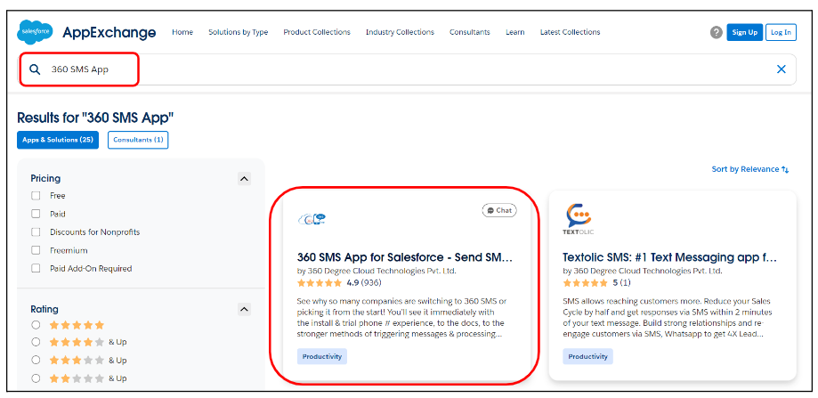
Task: Click the Chat badge on 360 SMS card
Action: [x=499, y=211]
